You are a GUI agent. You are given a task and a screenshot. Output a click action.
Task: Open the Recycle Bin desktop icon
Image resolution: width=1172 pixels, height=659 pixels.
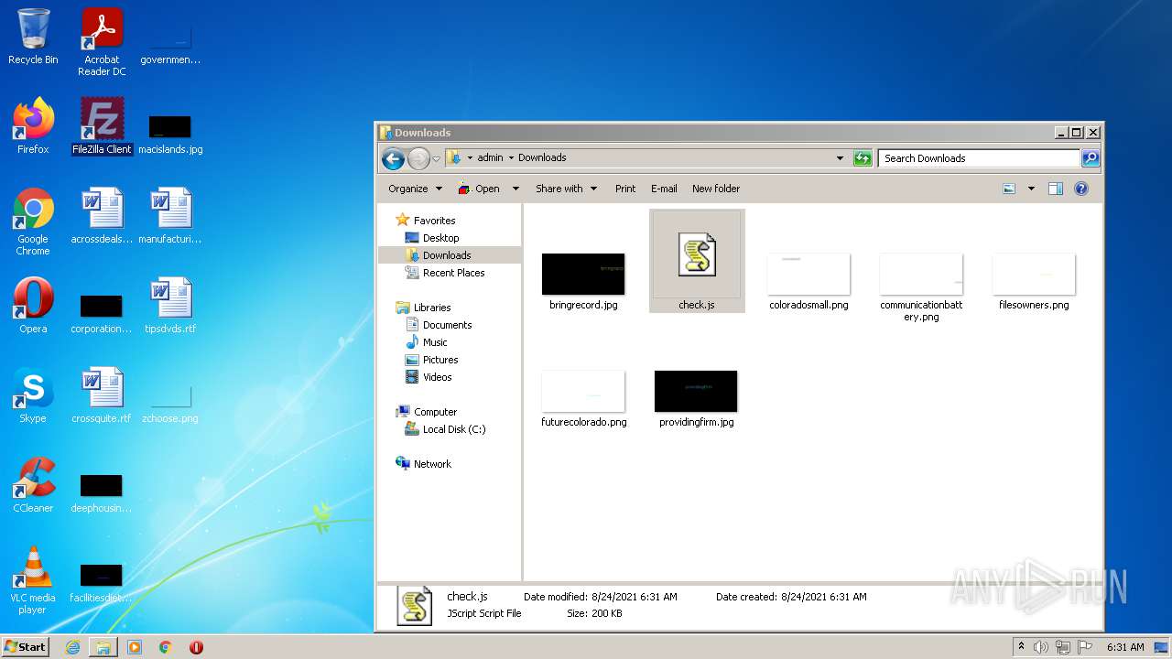coord(33,37)
